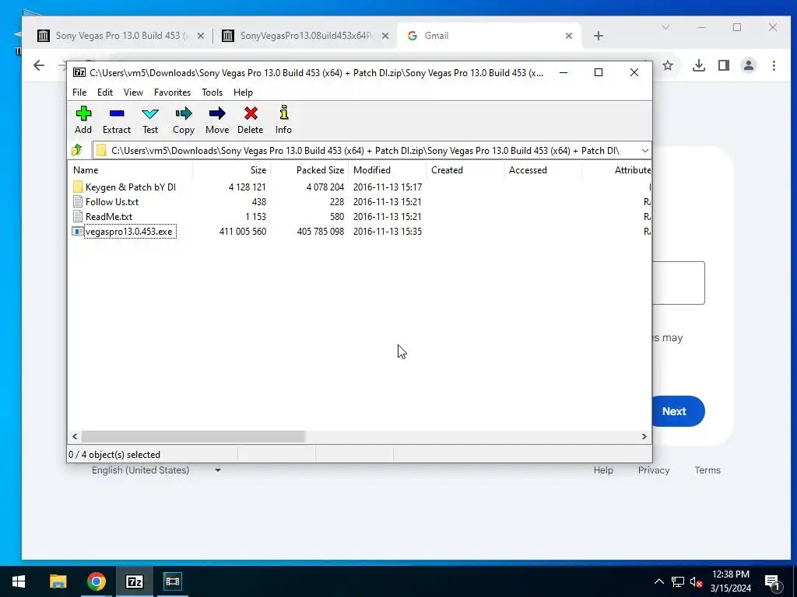797x597 pixels.
Task: Sort files by Size column
Action: [232, 170]
